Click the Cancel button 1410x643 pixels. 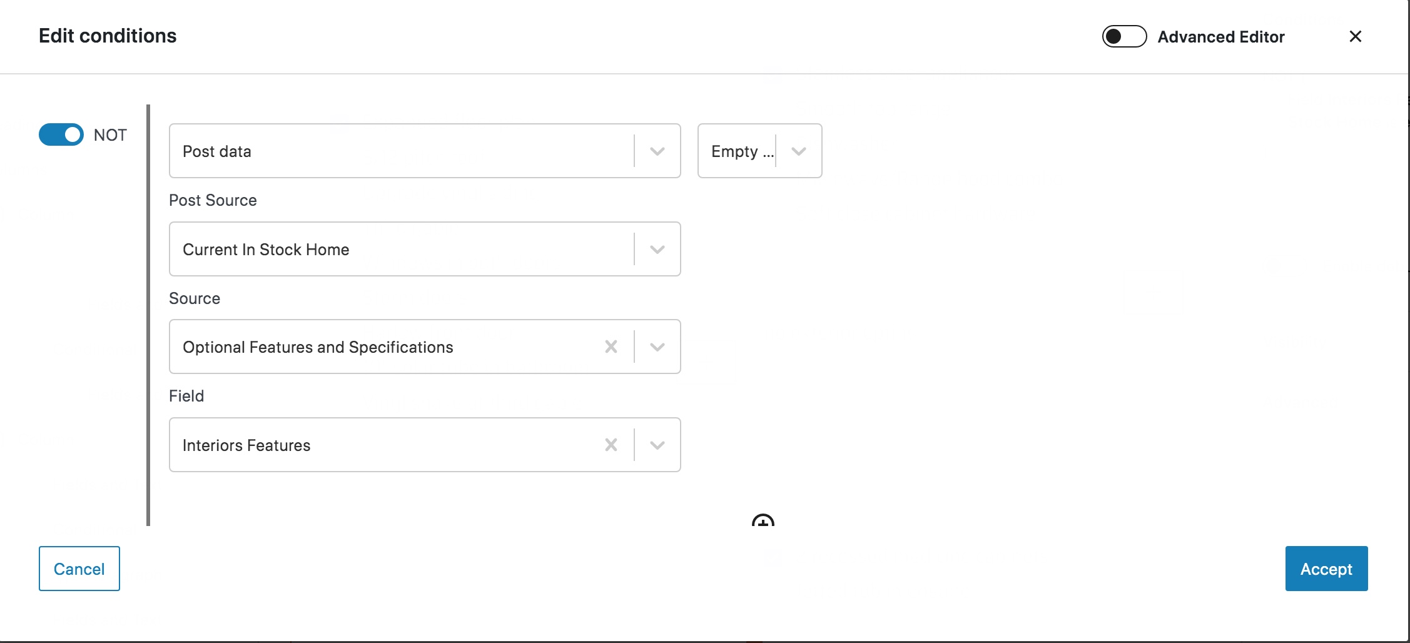pos(79,569)
